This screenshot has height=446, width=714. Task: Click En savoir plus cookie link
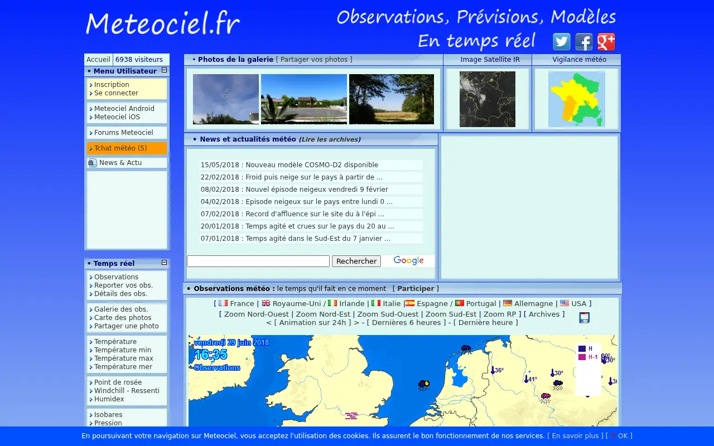575,436
